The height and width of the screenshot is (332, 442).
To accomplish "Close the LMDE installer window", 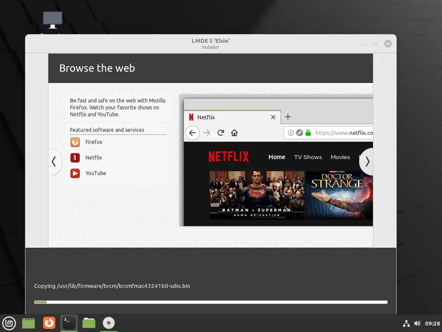I will pyautogui.click(x=388, y=44).
